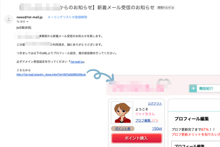The width and height of the screenshot is (220, 147).
Task: Open プロフ編集 87% link
Action: coord(147,121)
